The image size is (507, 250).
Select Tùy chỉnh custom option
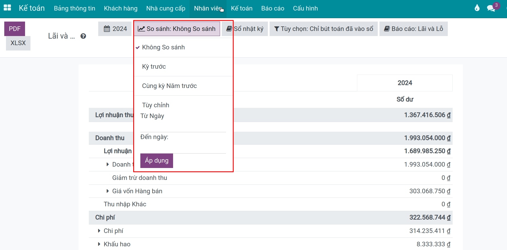point(156,105)
